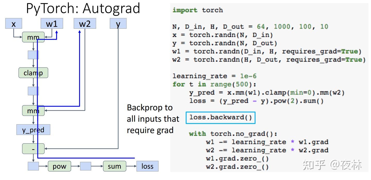Click the line defining w1 with requires_grad=True
The image size is (371, 180).
267,51
